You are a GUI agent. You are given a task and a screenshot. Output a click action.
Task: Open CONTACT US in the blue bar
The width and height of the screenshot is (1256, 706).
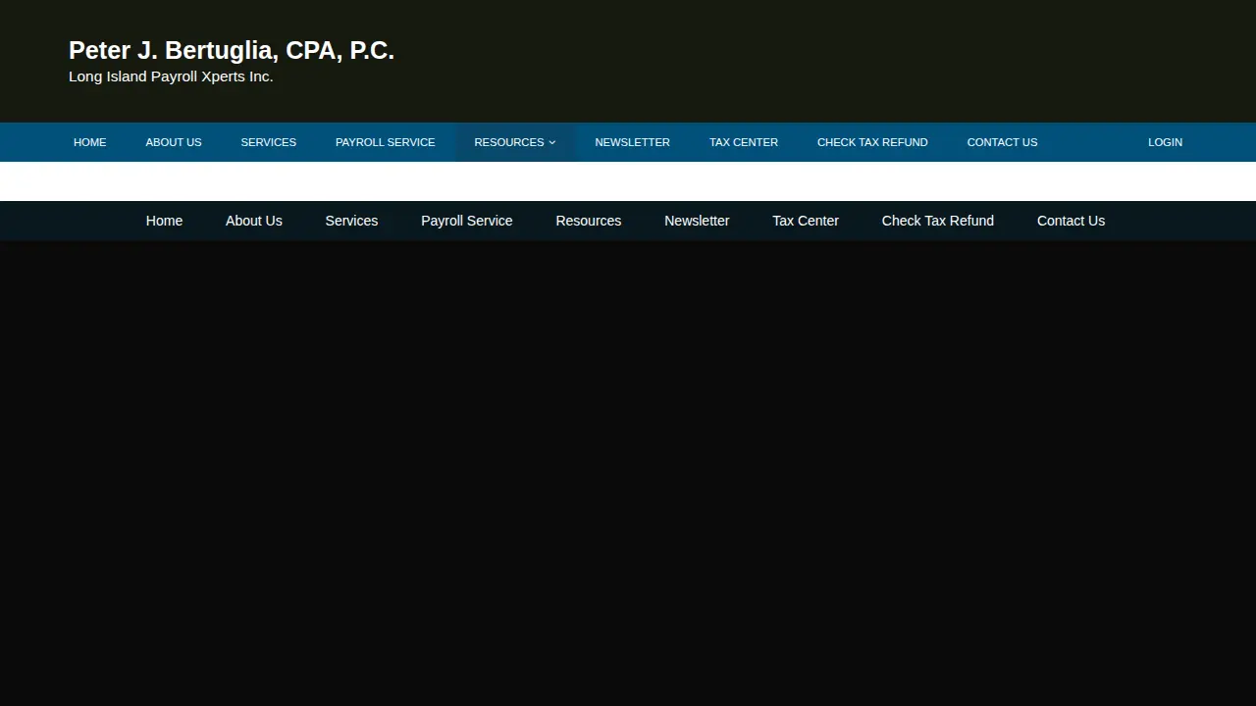click(x=1002, y=142)
